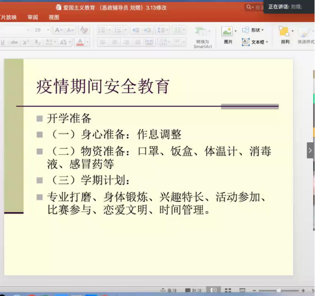Screen dimensions: 315x296
Task: Open the font size 28 dropdown
Action: tap(47, 30)
